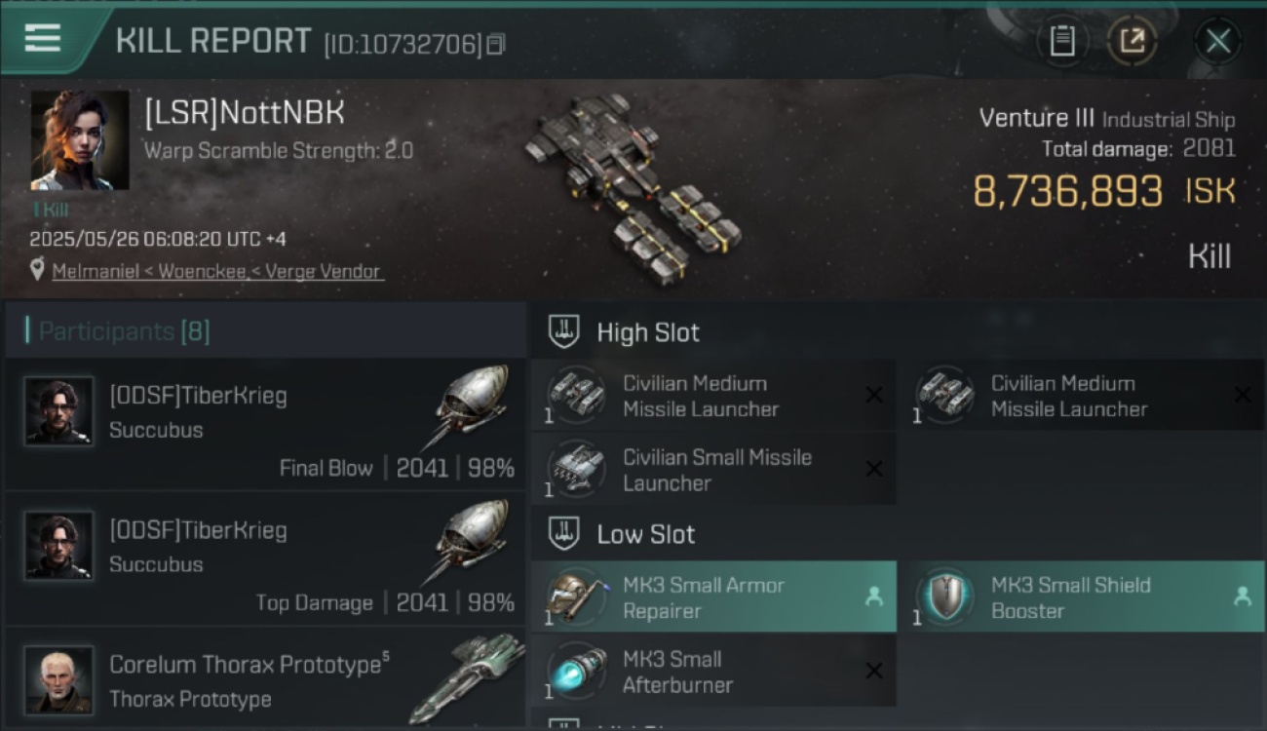Viewport: 1267px width, 731px height.
Task: Select the MK3 Small Afterburner module icon
Action: pos(576,671)
